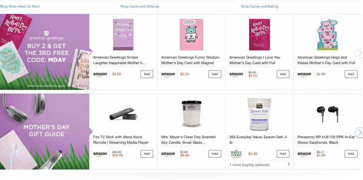The width and height of the screenshot is (363, 180).
Task: Open the Fire TV Stick product image
Action: point(123,114)
